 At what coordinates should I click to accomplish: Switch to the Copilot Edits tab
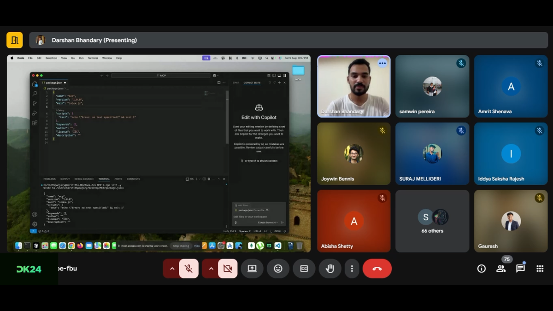pyautogui.click(x=252, y=83)
